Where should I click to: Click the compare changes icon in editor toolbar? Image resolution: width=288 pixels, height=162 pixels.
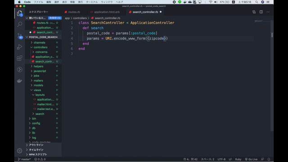coord(254,12)
